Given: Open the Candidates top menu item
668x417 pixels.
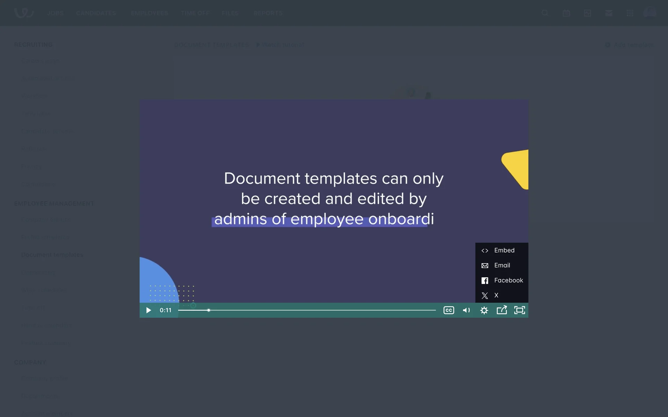Looking at the screenshot, I should tap(96, 13).
